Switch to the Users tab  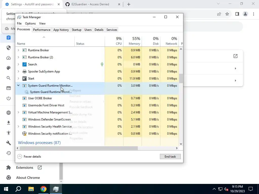(88, 30)
